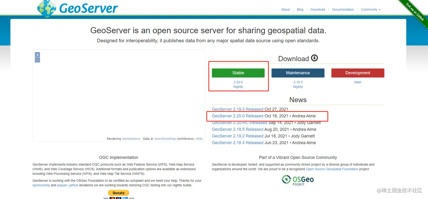The image size is (428, 199).
Task: Open Main link under Development
Action: tap(358, 82)
